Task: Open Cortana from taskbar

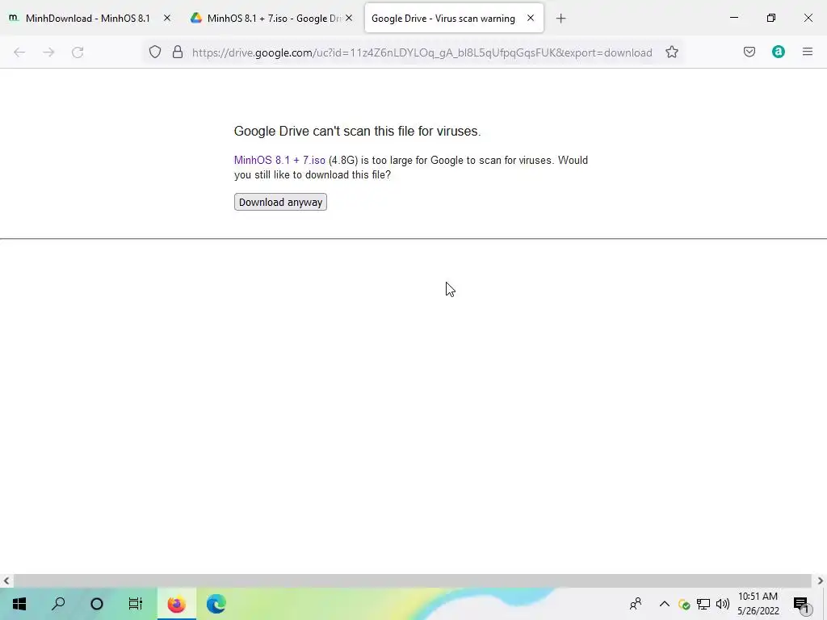Action: click(97, 604)
